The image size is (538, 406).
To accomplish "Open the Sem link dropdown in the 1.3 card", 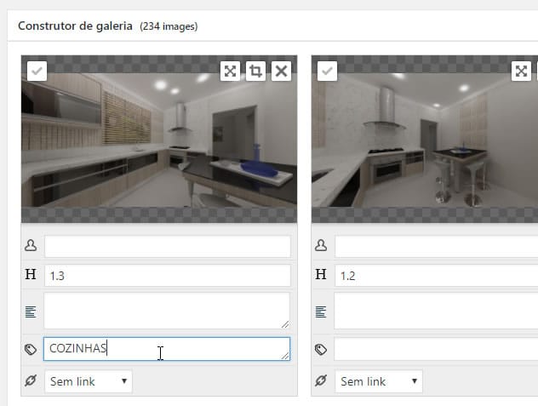I will tap(89, 381).
